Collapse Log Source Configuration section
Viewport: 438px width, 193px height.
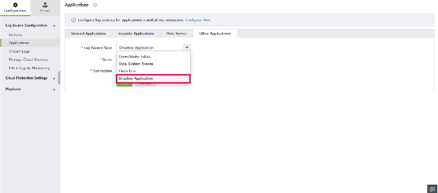54,26
